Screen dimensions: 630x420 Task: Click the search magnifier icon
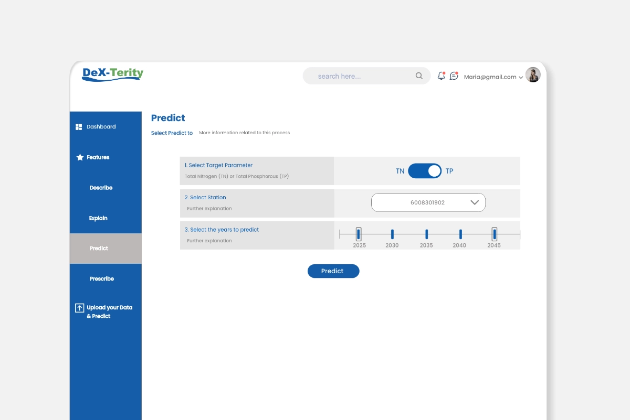pyautogui.click(x=419, y=76)
